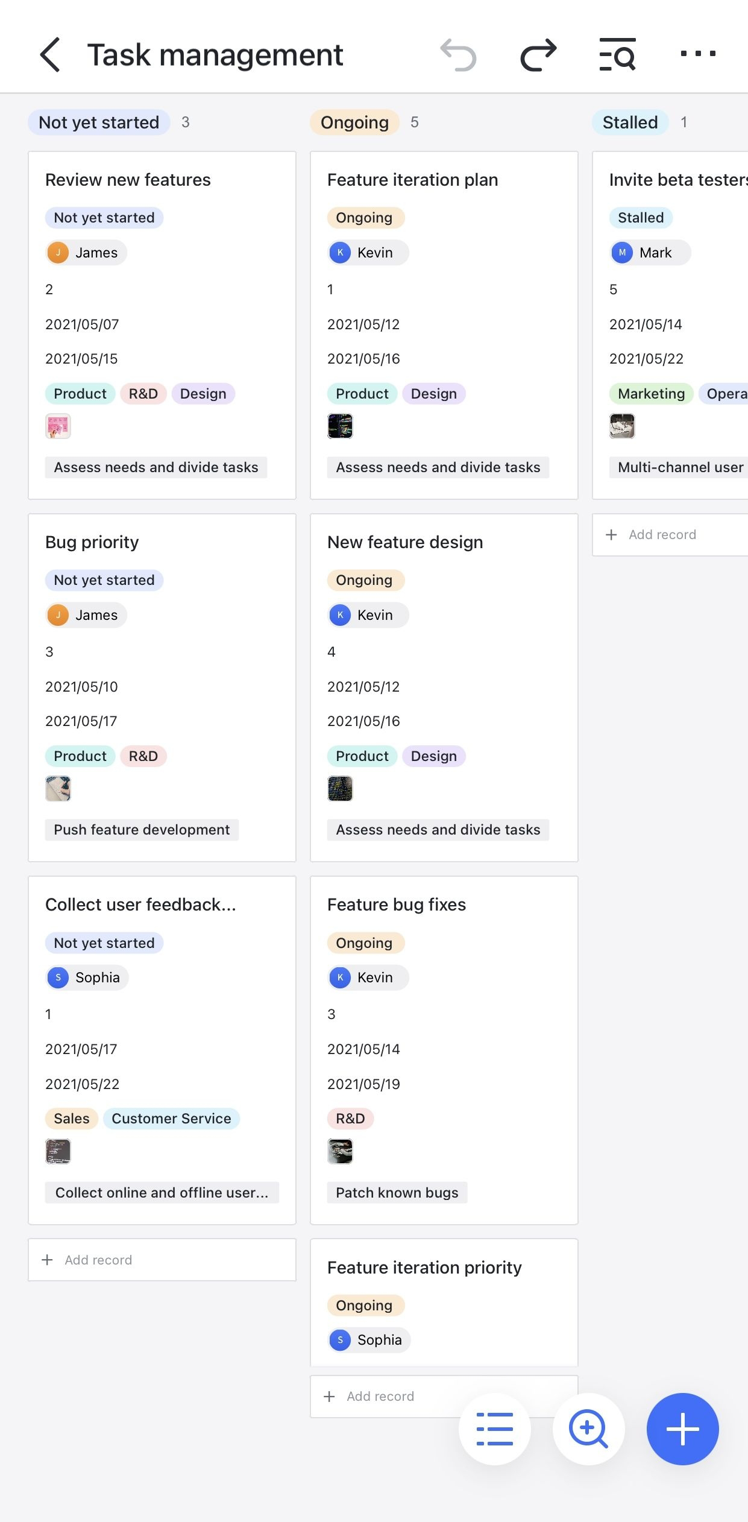Click Customer Service tag on feedback card

(x=171, y=1119)
